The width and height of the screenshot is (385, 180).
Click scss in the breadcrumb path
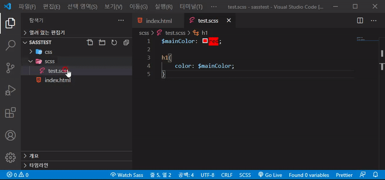(144, 33)
